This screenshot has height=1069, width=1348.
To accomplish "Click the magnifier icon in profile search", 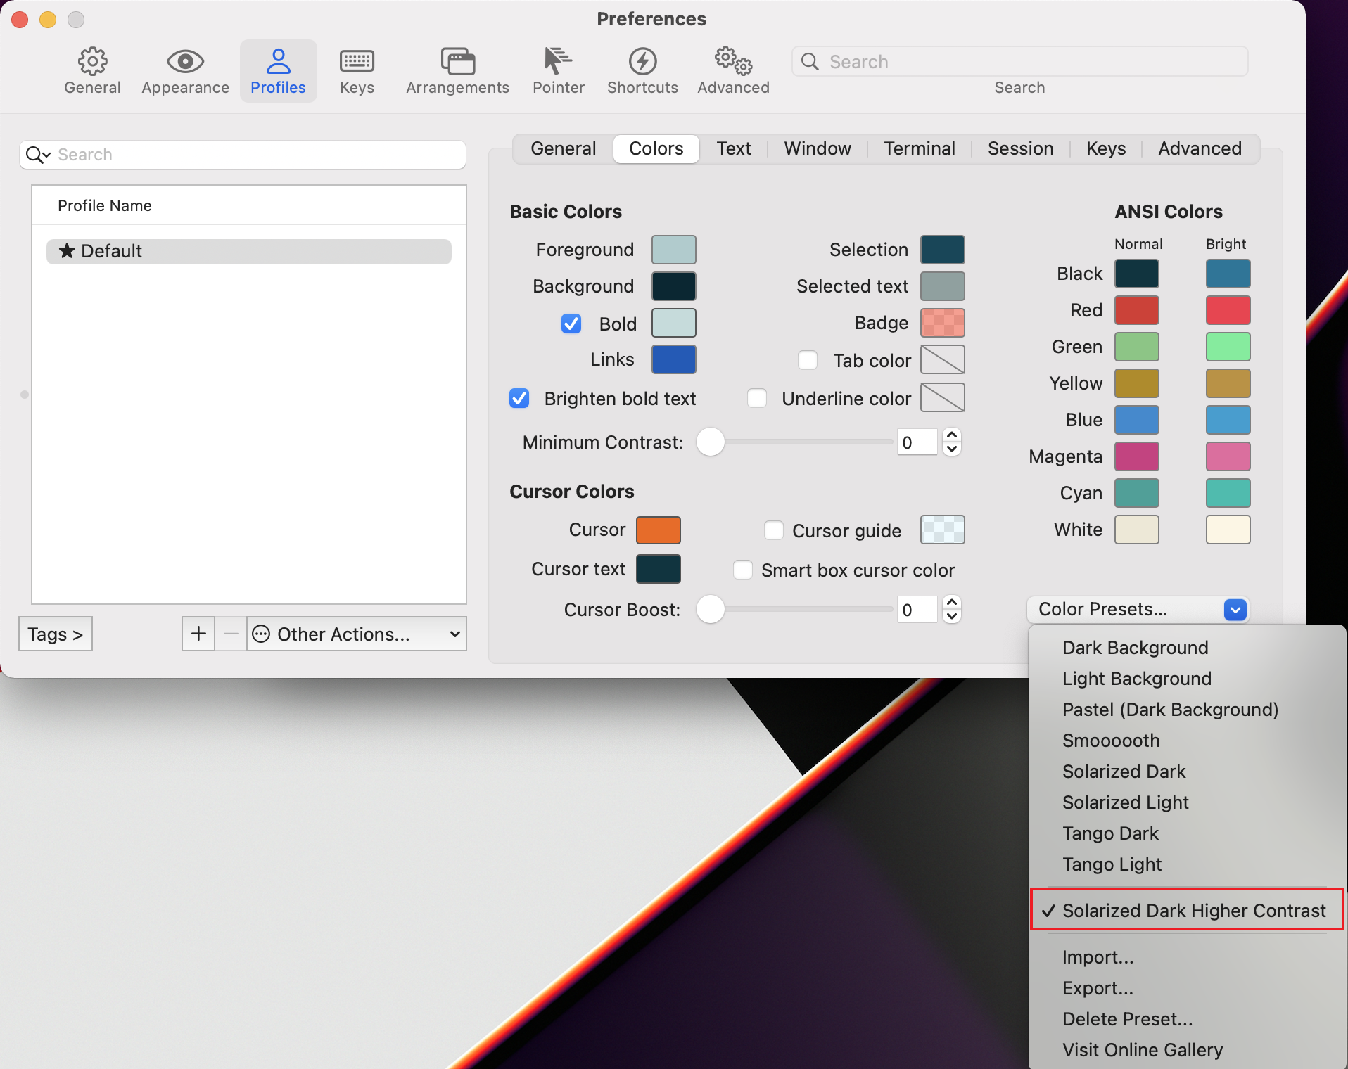I will pyautogui.click(x=37, y=155).
